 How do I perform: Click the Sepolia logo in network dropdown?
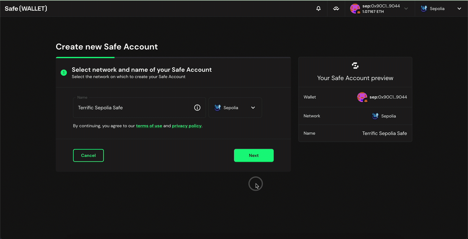point(218,108)
